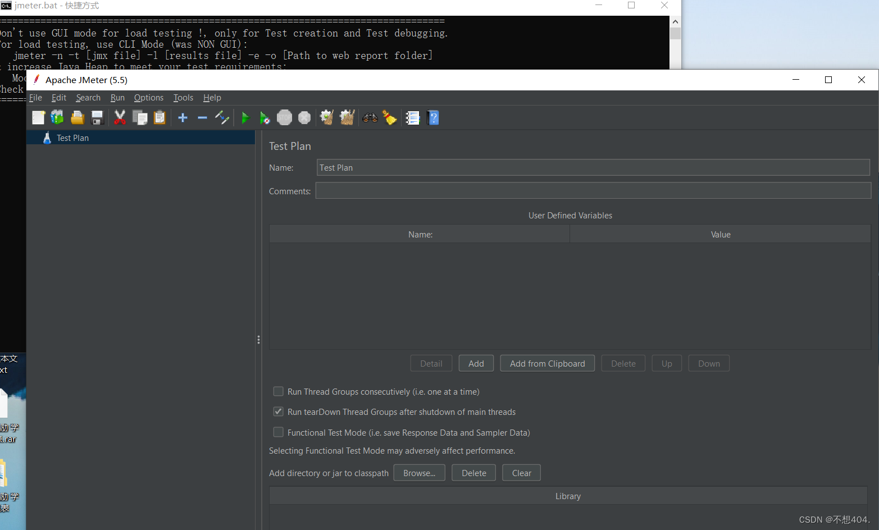Image resolution: width=879 pixels, height=530 pixels.
Task: Open the Templates toolbar icon
Action: 58,118
